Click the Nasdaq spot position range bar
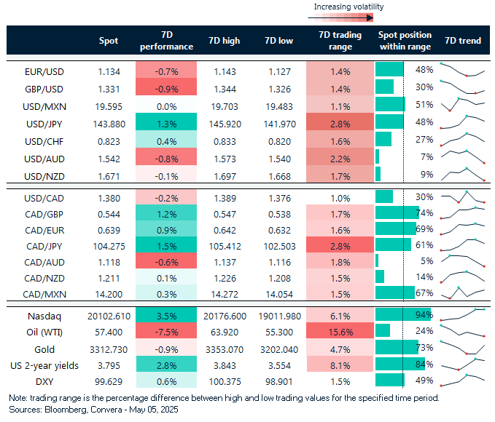 tap(402, 314)
